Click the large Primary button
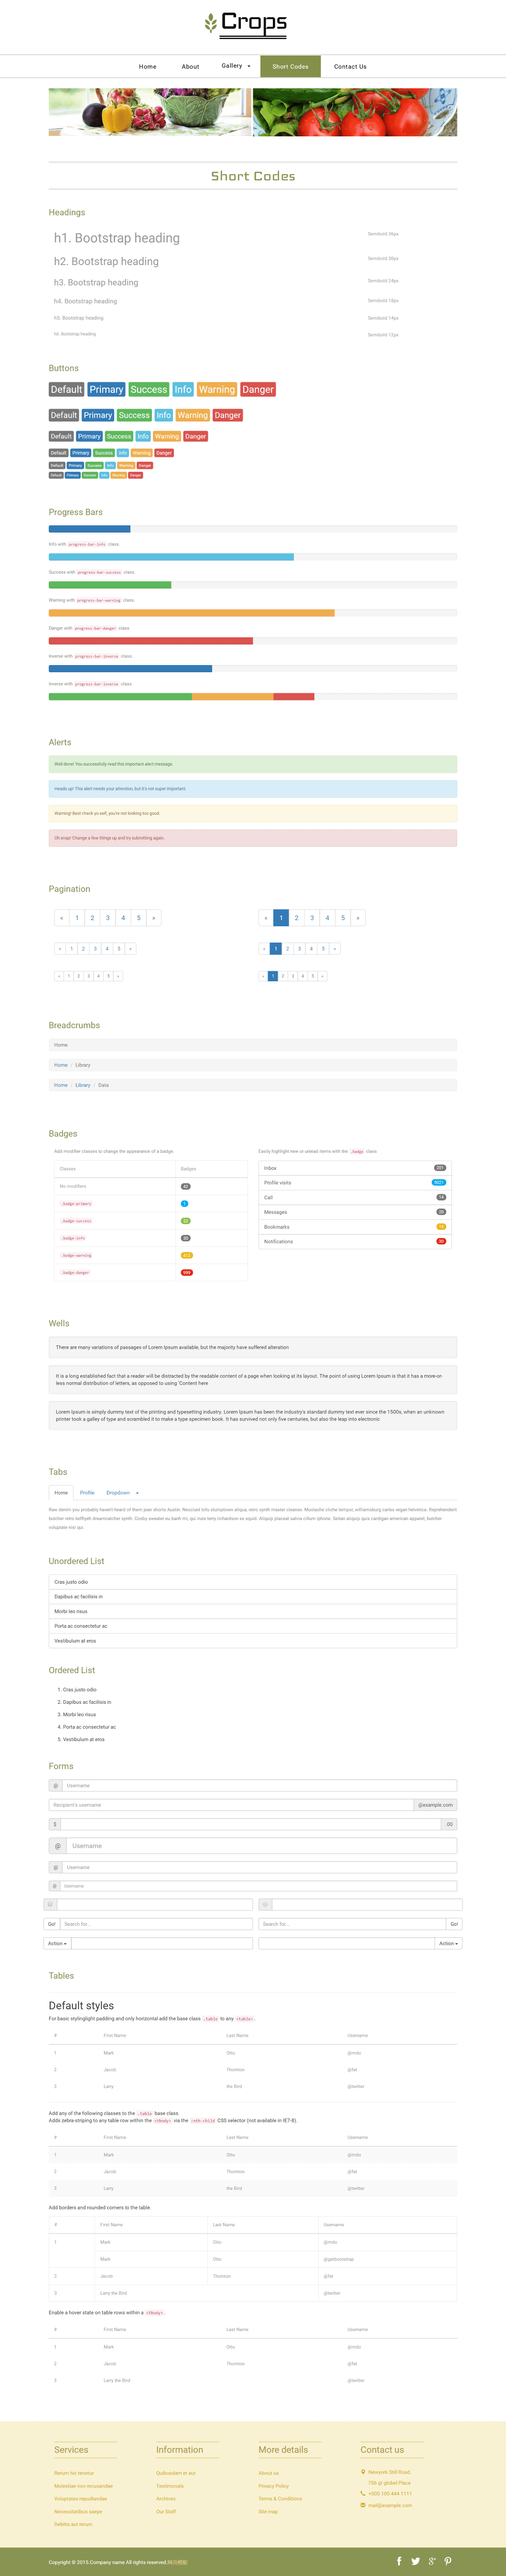506x2576 pixels. click(x=107, y=390)
